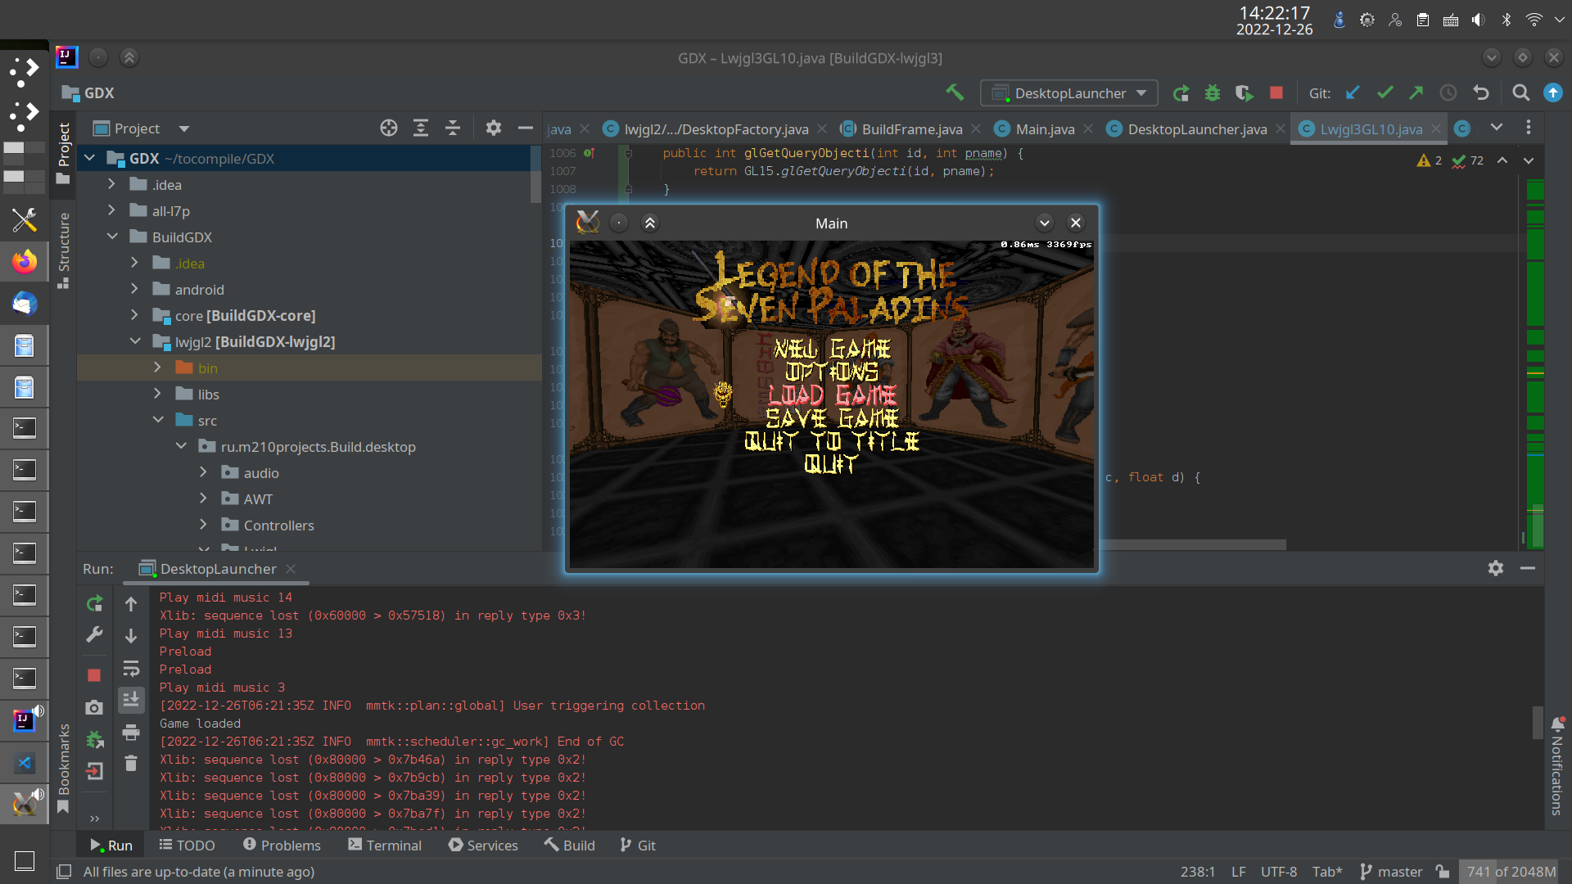Expand the android folder
1572x884 pixels.
pyautogui.click(x=135, y=290)
